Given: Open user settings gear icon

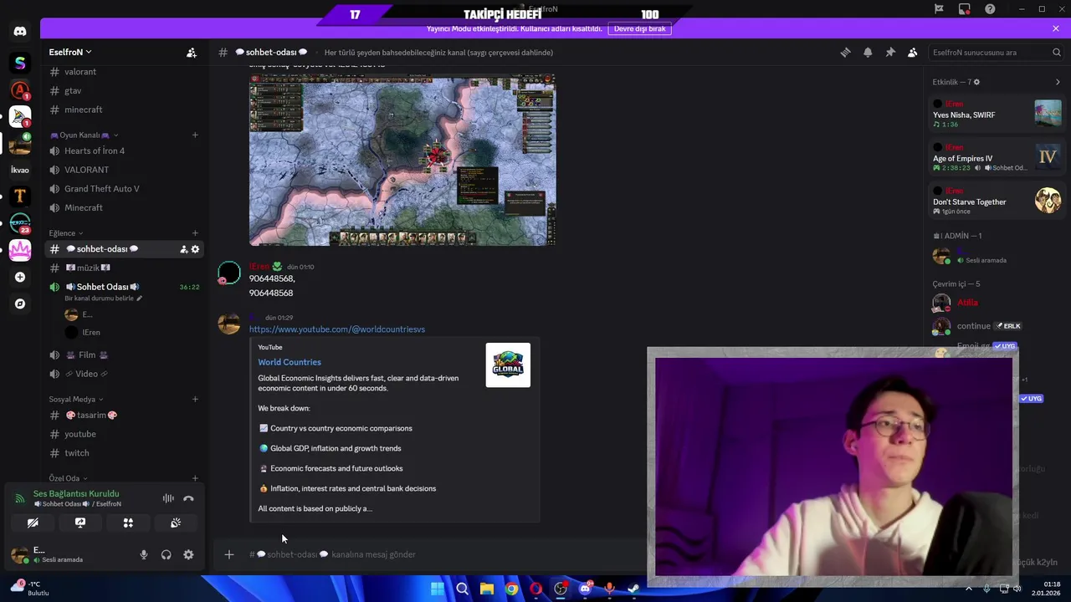Looking at the screenshot, I should (188, 554).
